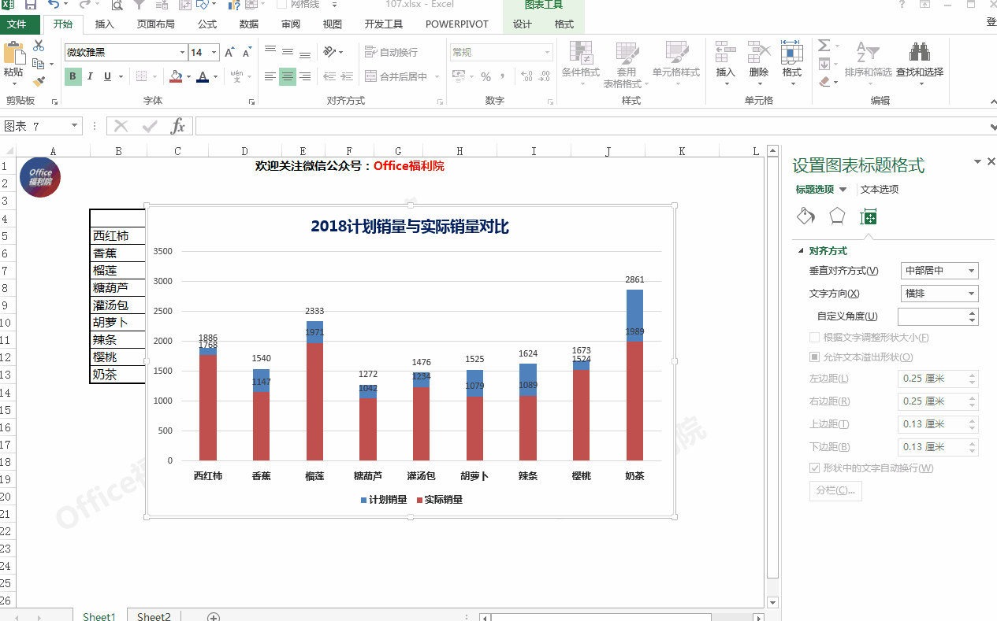
Task: Select the chart title text
Action: point(410,227)
